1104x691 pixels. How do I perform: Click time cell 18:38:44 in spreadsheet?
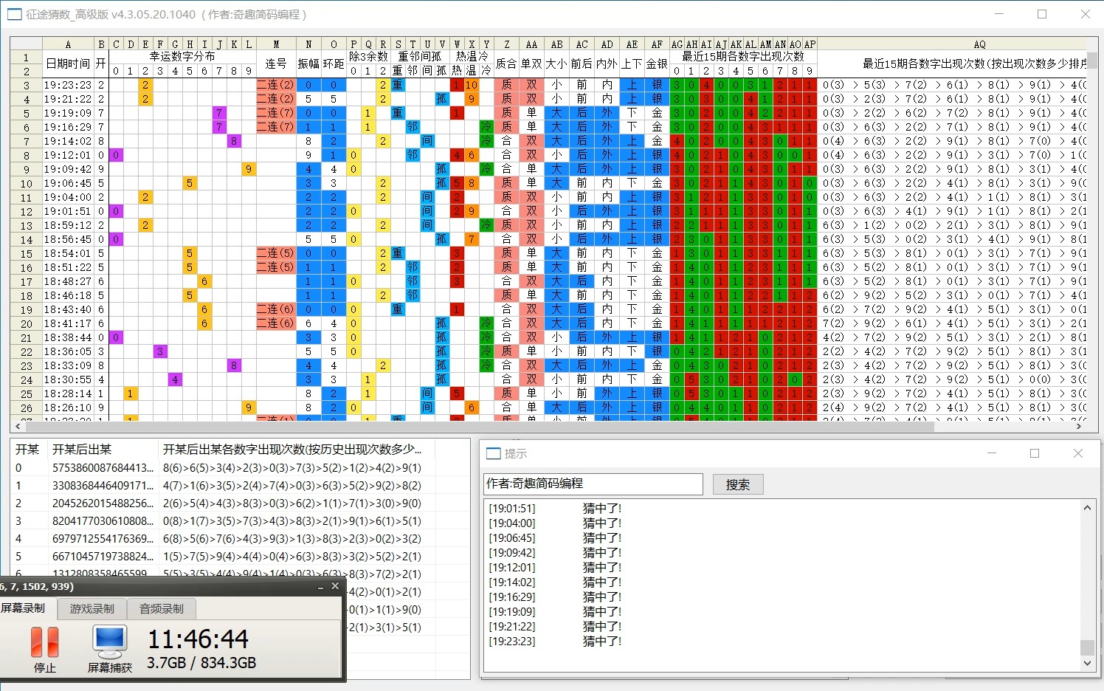pyautogui.click(x=68, y=337)
